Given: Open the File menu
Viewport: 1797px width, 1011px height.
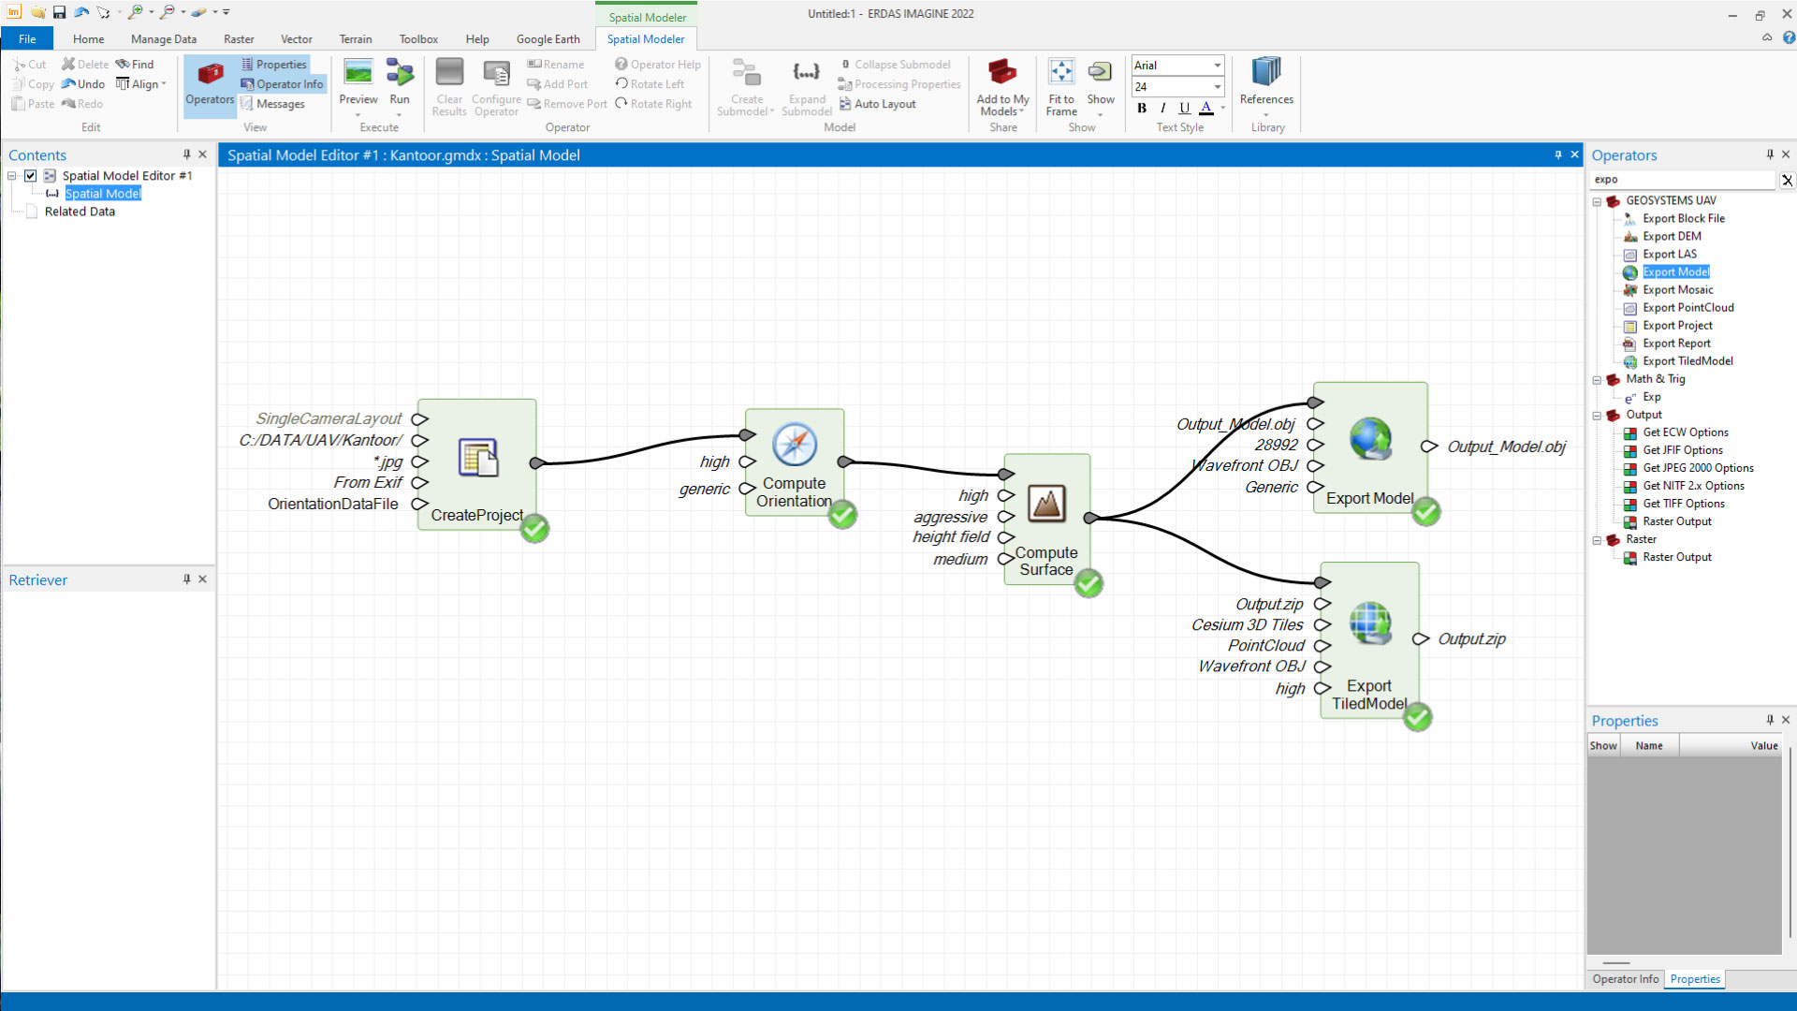Looking at the screenshot, I should [27, 39].
